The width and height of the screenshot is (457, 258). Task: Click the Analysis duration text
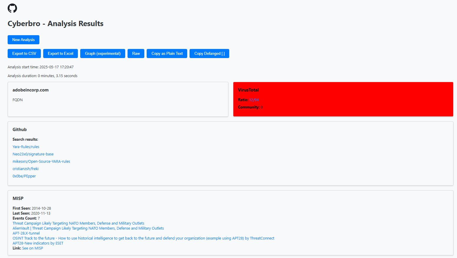(x=43, y=76)
